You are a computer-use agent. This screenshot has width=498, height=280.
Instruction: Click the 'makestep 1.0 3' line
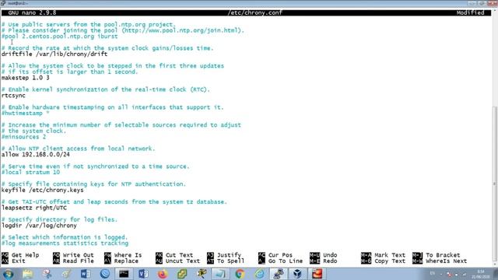(x=26, y=78)
